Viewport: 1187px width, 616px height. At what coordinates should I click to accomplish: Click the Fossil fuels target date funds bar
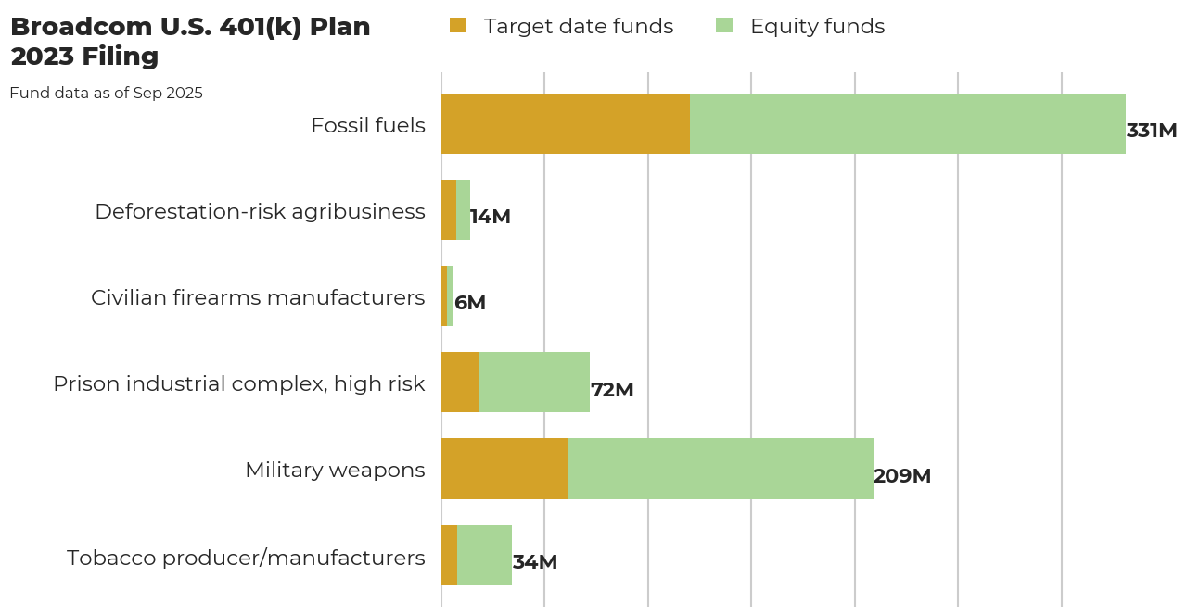click(566, 123)
